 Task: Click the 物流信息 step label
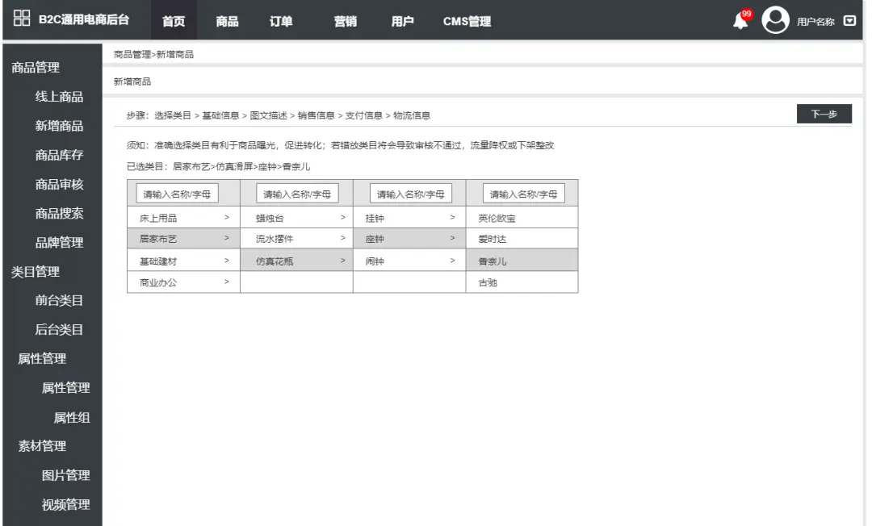tap(412, 115)
